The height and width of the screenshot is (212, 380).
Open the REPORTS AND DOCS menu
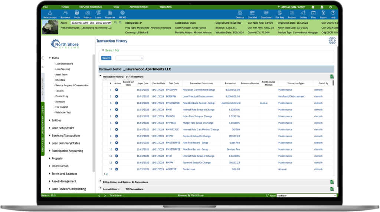(91, 7)
